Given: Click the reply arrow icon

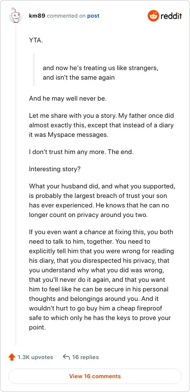Looking at the screenshot, I should (66, 357).
